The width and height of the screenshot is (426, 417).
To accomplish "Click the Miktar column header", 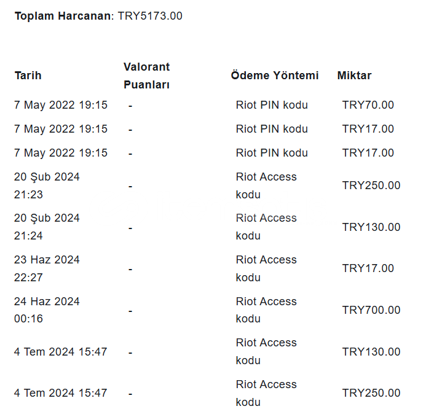I will pyautogui.click(x=354, y=76).
